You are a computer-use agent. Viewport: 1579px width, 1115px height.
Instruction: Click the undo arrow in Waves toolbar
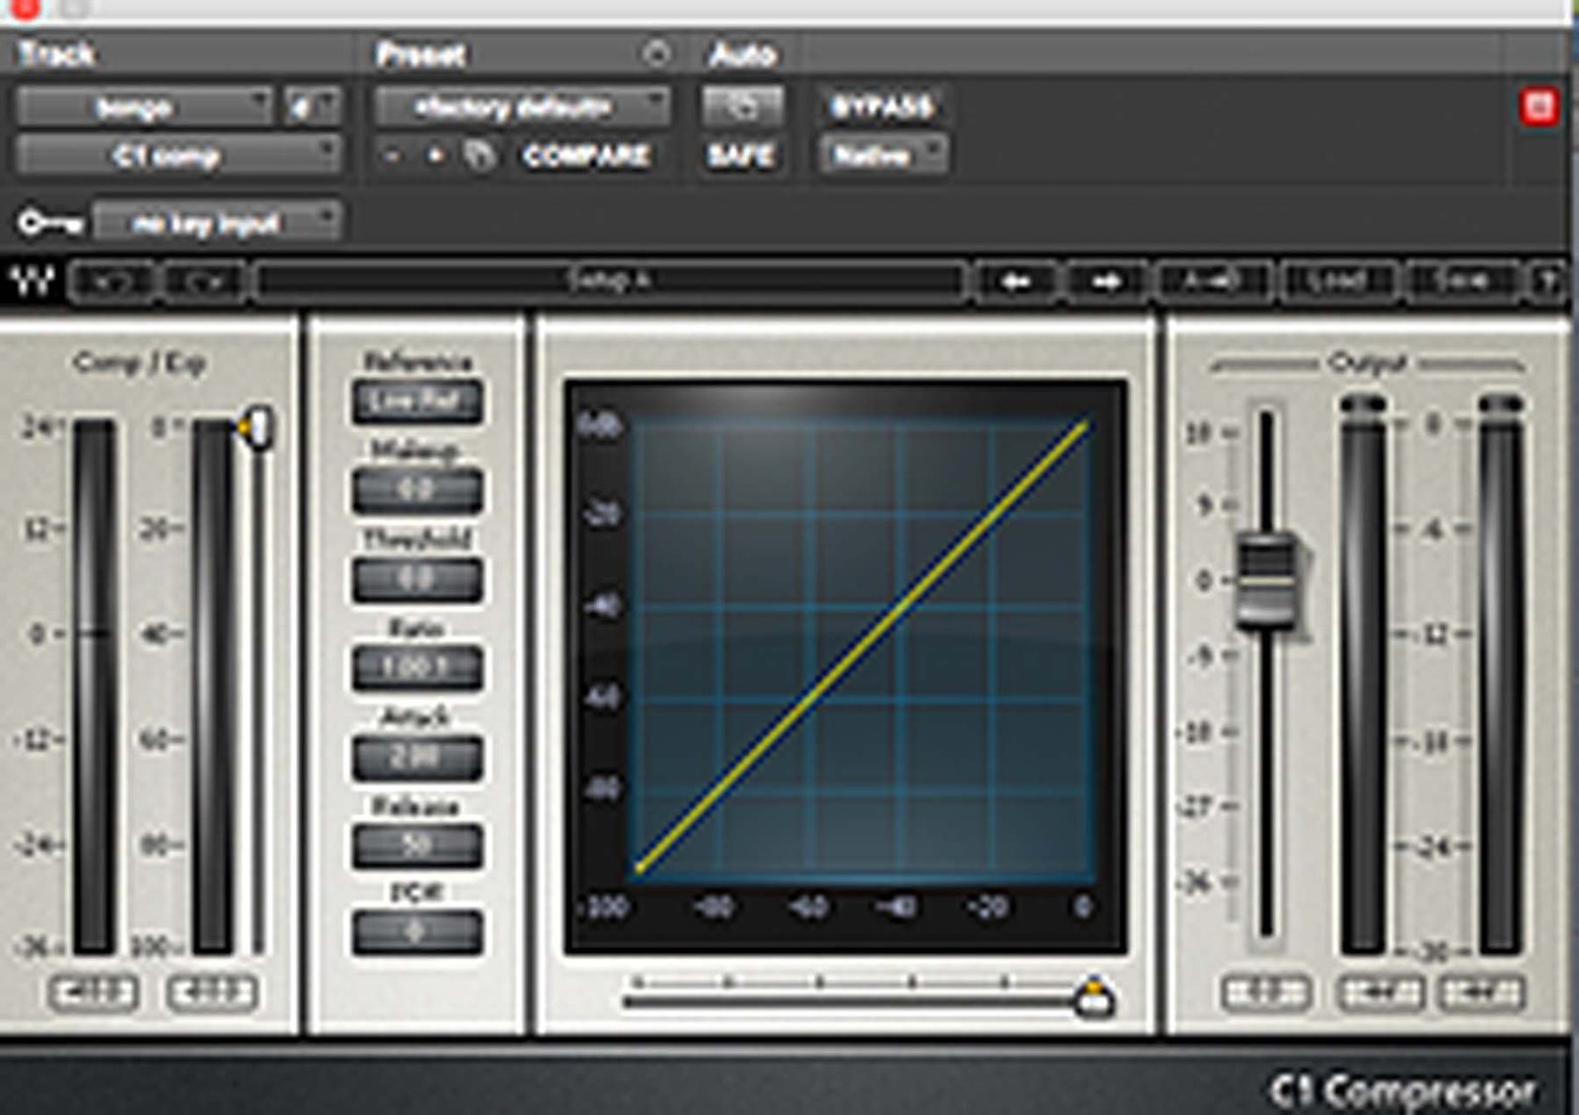[112, 282]
